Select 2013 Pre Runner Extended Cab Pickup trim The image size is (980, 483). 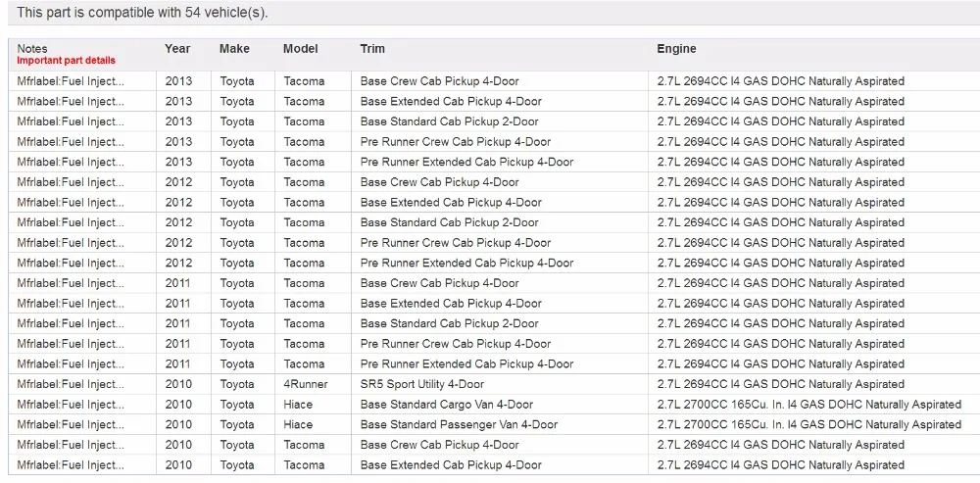[466, 162]
